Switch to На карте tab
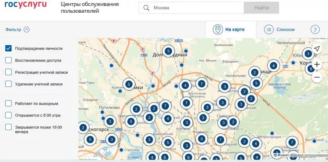Screen dimensions: 328x162 pyautogui.click(x=230, y=30)
